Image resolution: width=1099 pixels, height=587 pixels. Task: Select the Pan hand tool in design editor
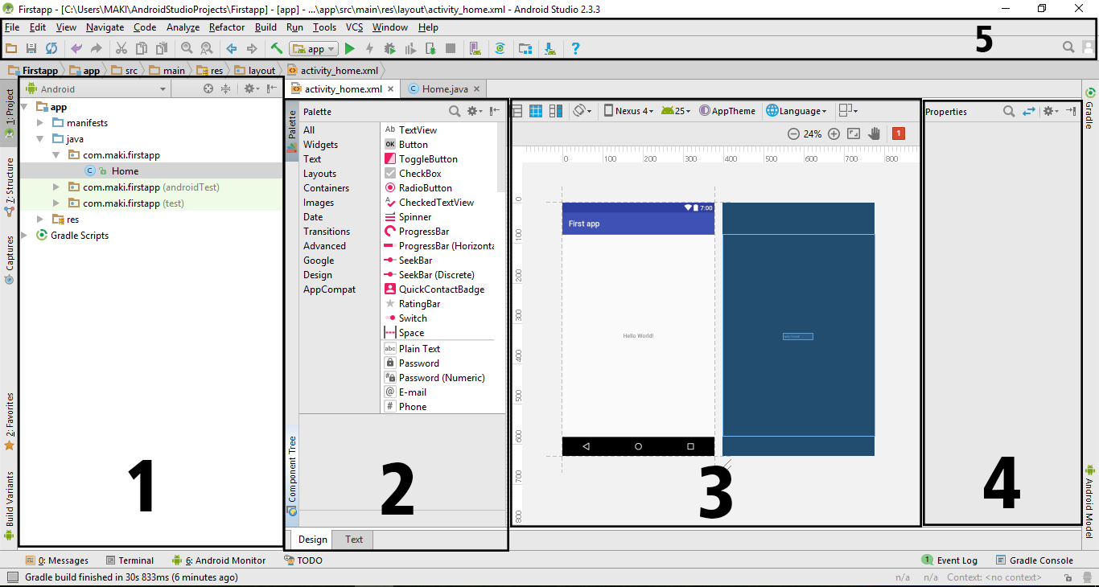tap(875, 134)
